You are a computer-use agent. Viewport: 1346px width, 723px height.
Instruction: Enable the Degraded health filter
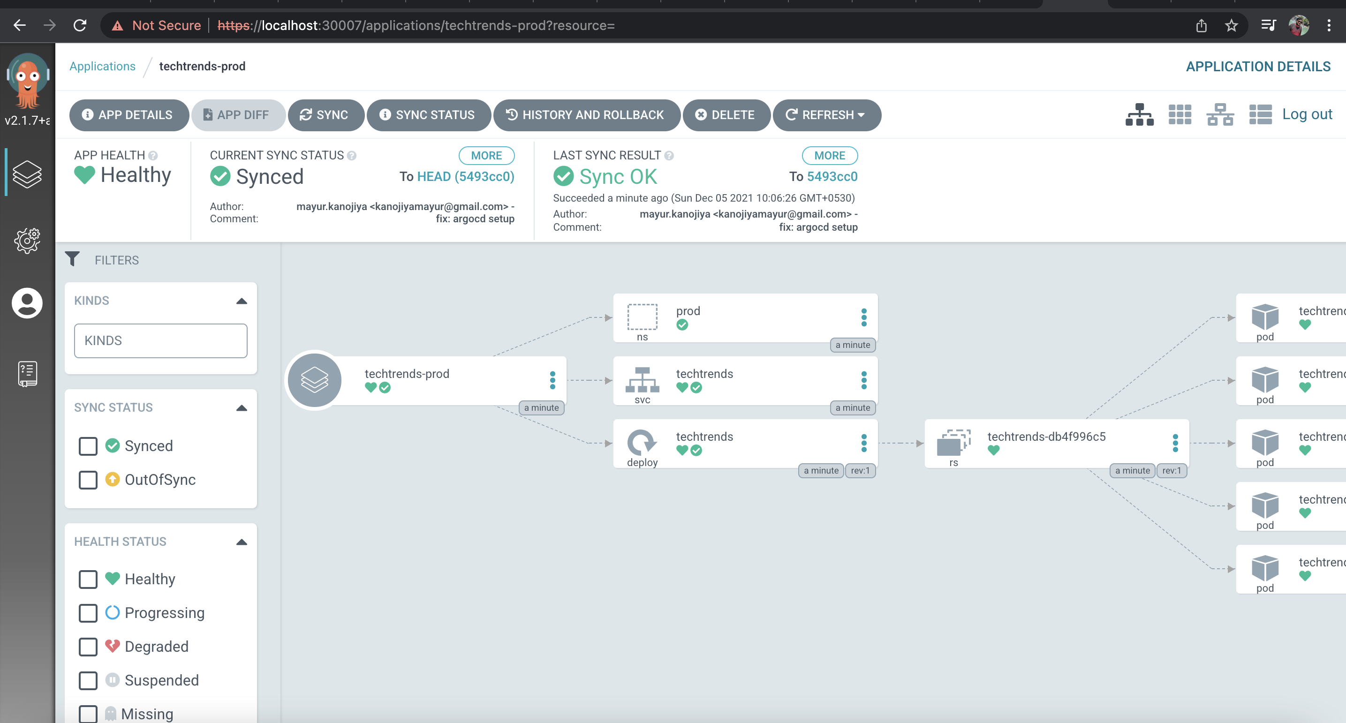coord(88,647)
